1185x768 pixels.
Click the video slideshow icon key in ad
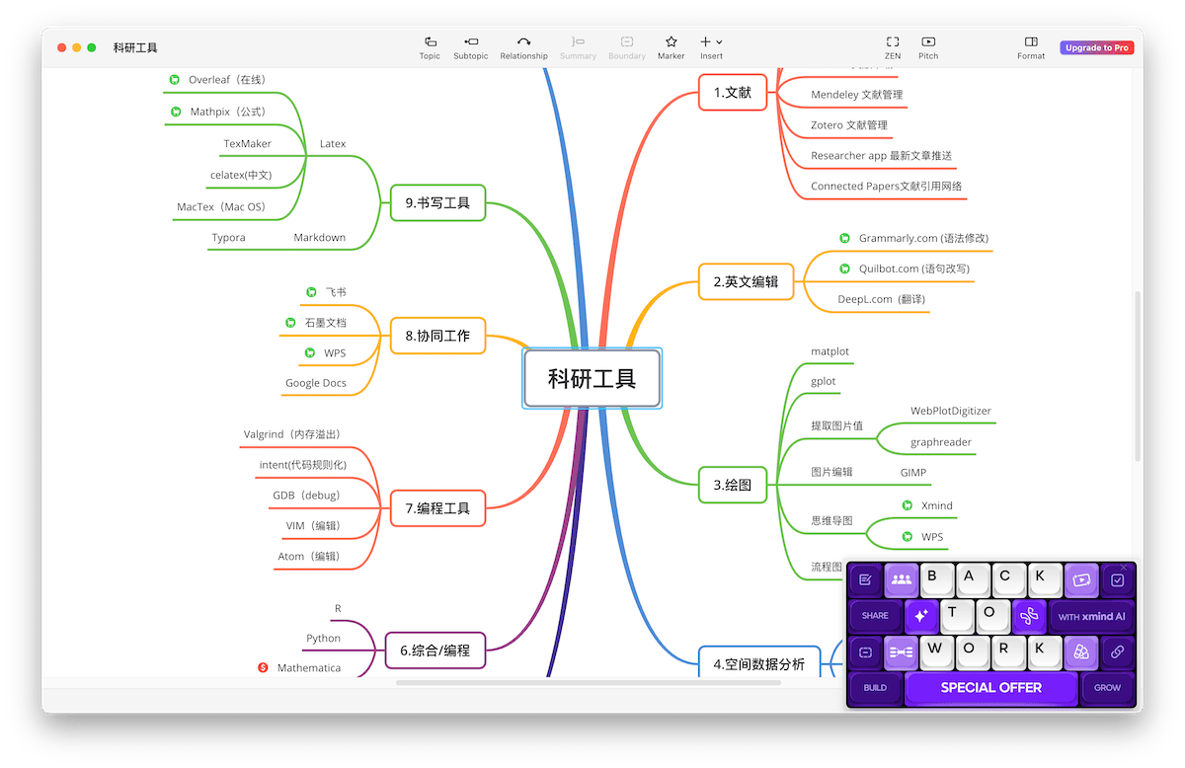click(1080, 579)
